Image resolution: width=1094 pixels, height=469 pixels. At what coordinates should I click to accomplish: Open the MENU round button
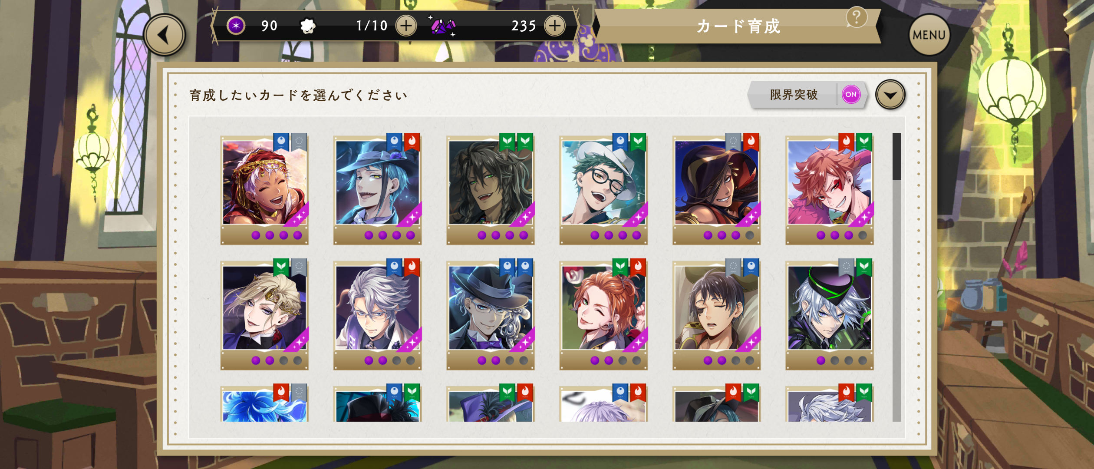coord(929,35)
